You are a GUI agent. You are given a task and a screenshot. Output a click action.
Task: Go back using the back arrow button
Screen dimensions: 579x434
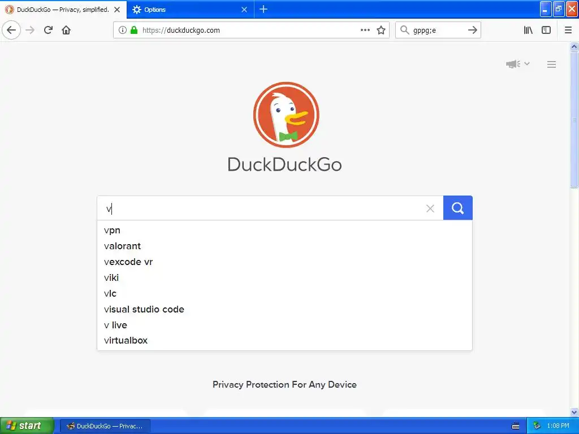tap(11, 30)
